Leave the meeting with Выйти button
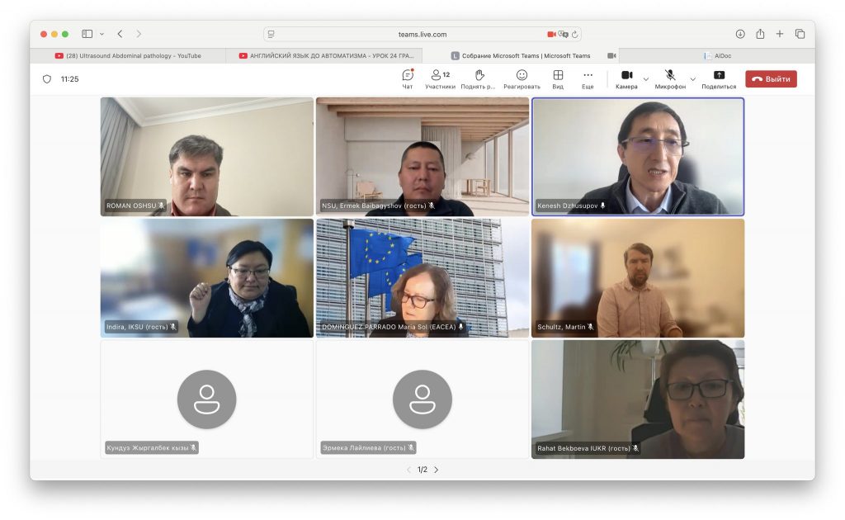This screenshot has height=520, width=845. [x=771, y=79]
